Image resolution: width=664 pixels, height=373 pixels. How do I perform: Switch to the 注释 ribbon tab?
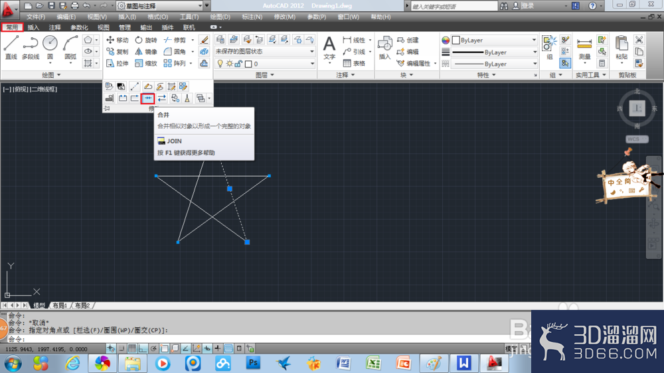[54, 27]
